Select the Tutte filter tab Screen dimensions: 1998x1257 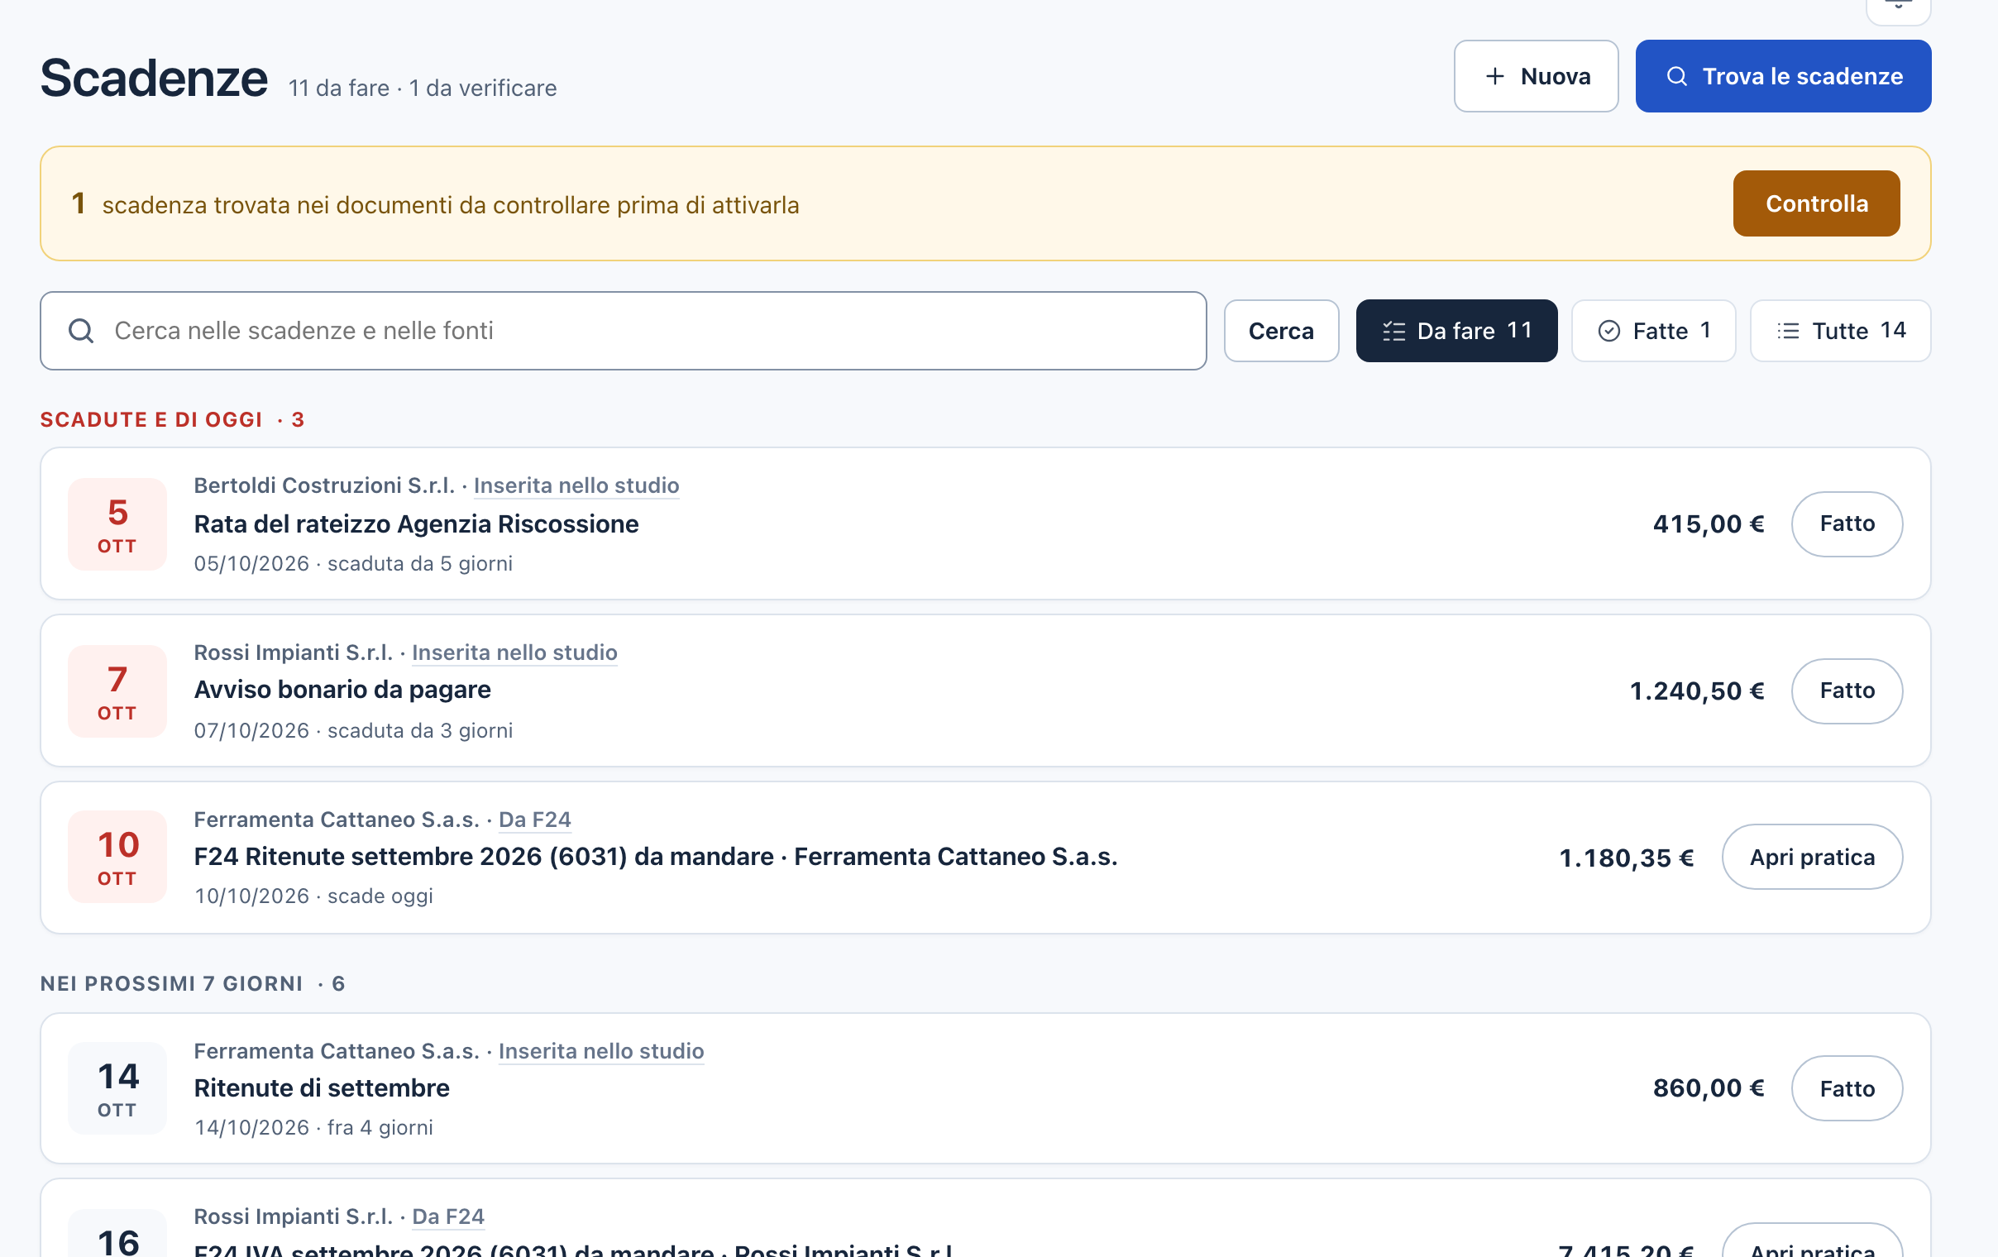click(x=1840, y=331)
